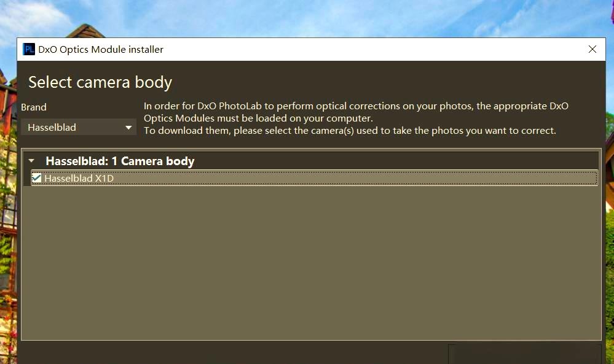Open the Brand dropdown showing Hasselblad
Screen dimensions: 614x364
(x=79, y=127)
